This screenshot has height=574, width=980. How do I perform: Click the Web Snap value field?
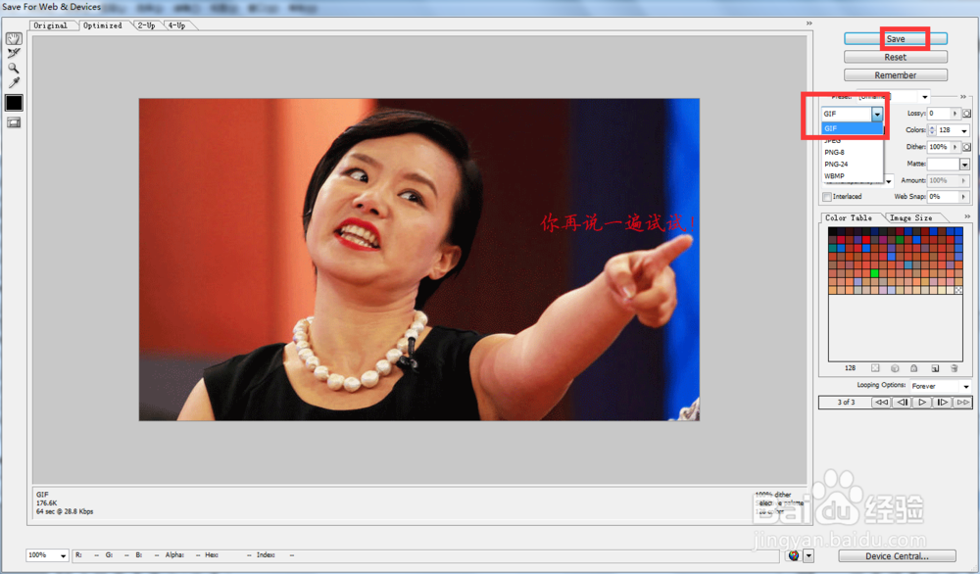tap(943, 196)
